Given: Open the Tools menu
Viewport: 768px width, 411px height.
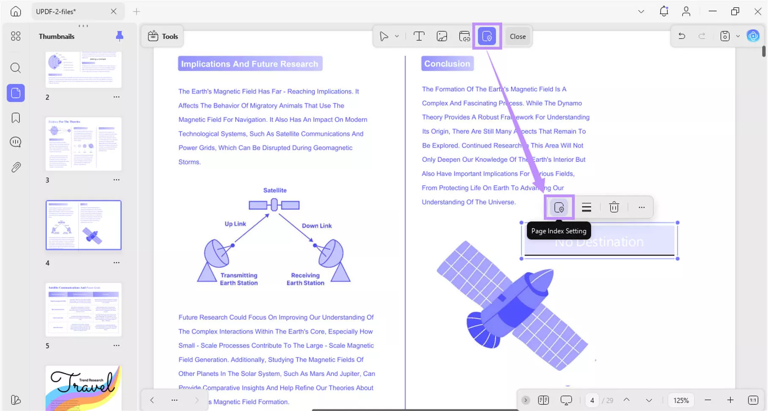Looking at the screenshot, I should click(162, 36).
